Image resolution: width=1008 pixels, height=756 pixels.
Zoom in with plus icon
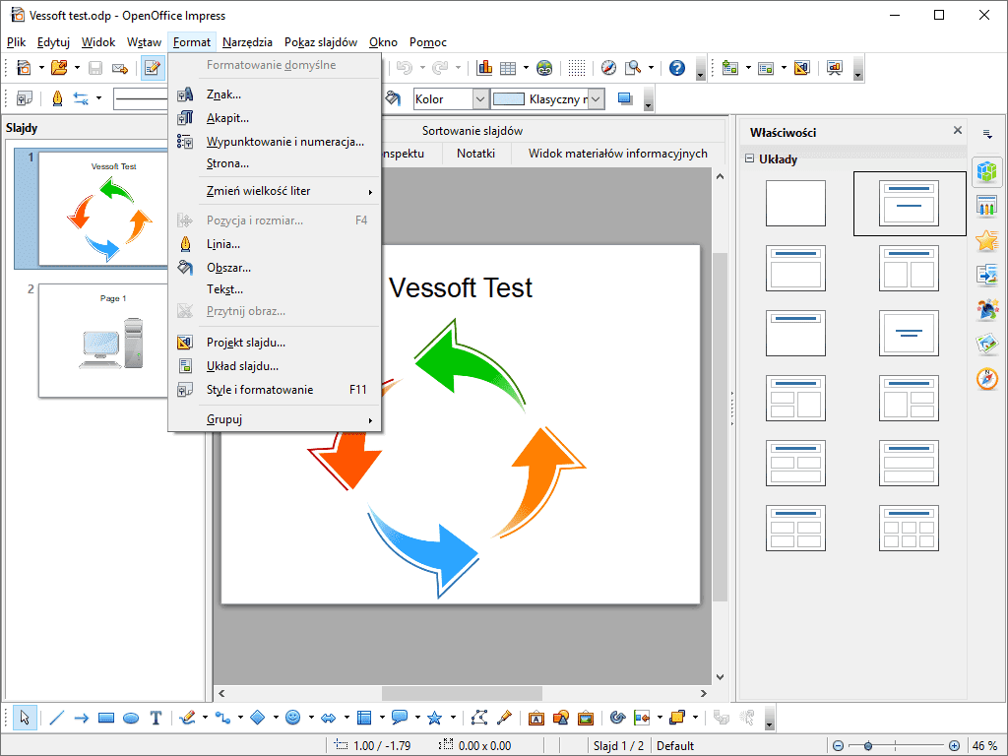(954, 746)
